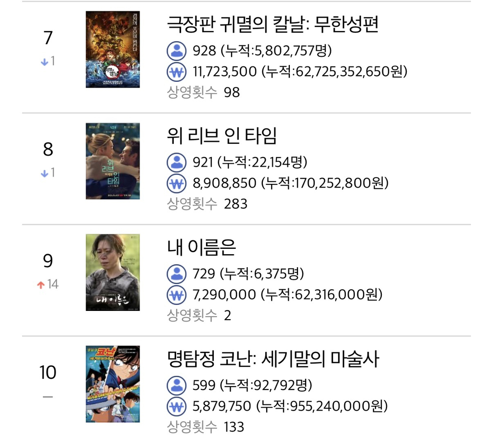Select the Detective Conan poster thumbnail
Image resolution: width=493 pixels, height=438 pixels.
click(113, 384)
